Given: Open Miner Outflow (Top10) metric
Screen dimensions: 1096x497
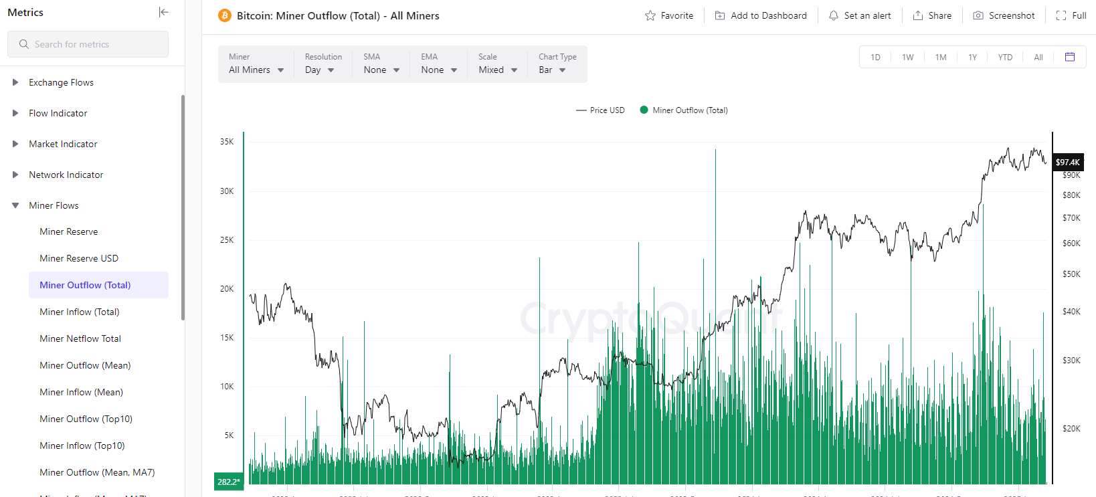Looking at the screenshot, I should click(86, 419).
